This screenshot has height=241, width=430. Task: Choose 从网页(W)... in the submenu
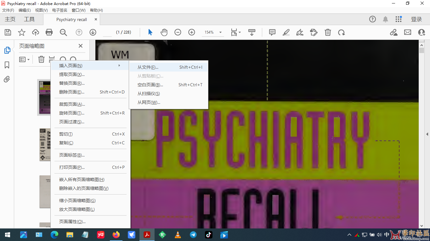(169, 102)
